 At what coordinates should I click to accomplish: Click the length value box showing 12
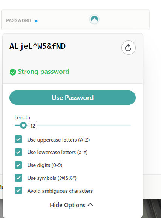point(33,125)
